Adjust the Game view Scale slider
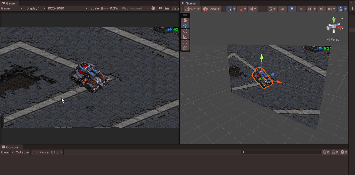This screenshot has width=355, height=175. tap(105, 8)
